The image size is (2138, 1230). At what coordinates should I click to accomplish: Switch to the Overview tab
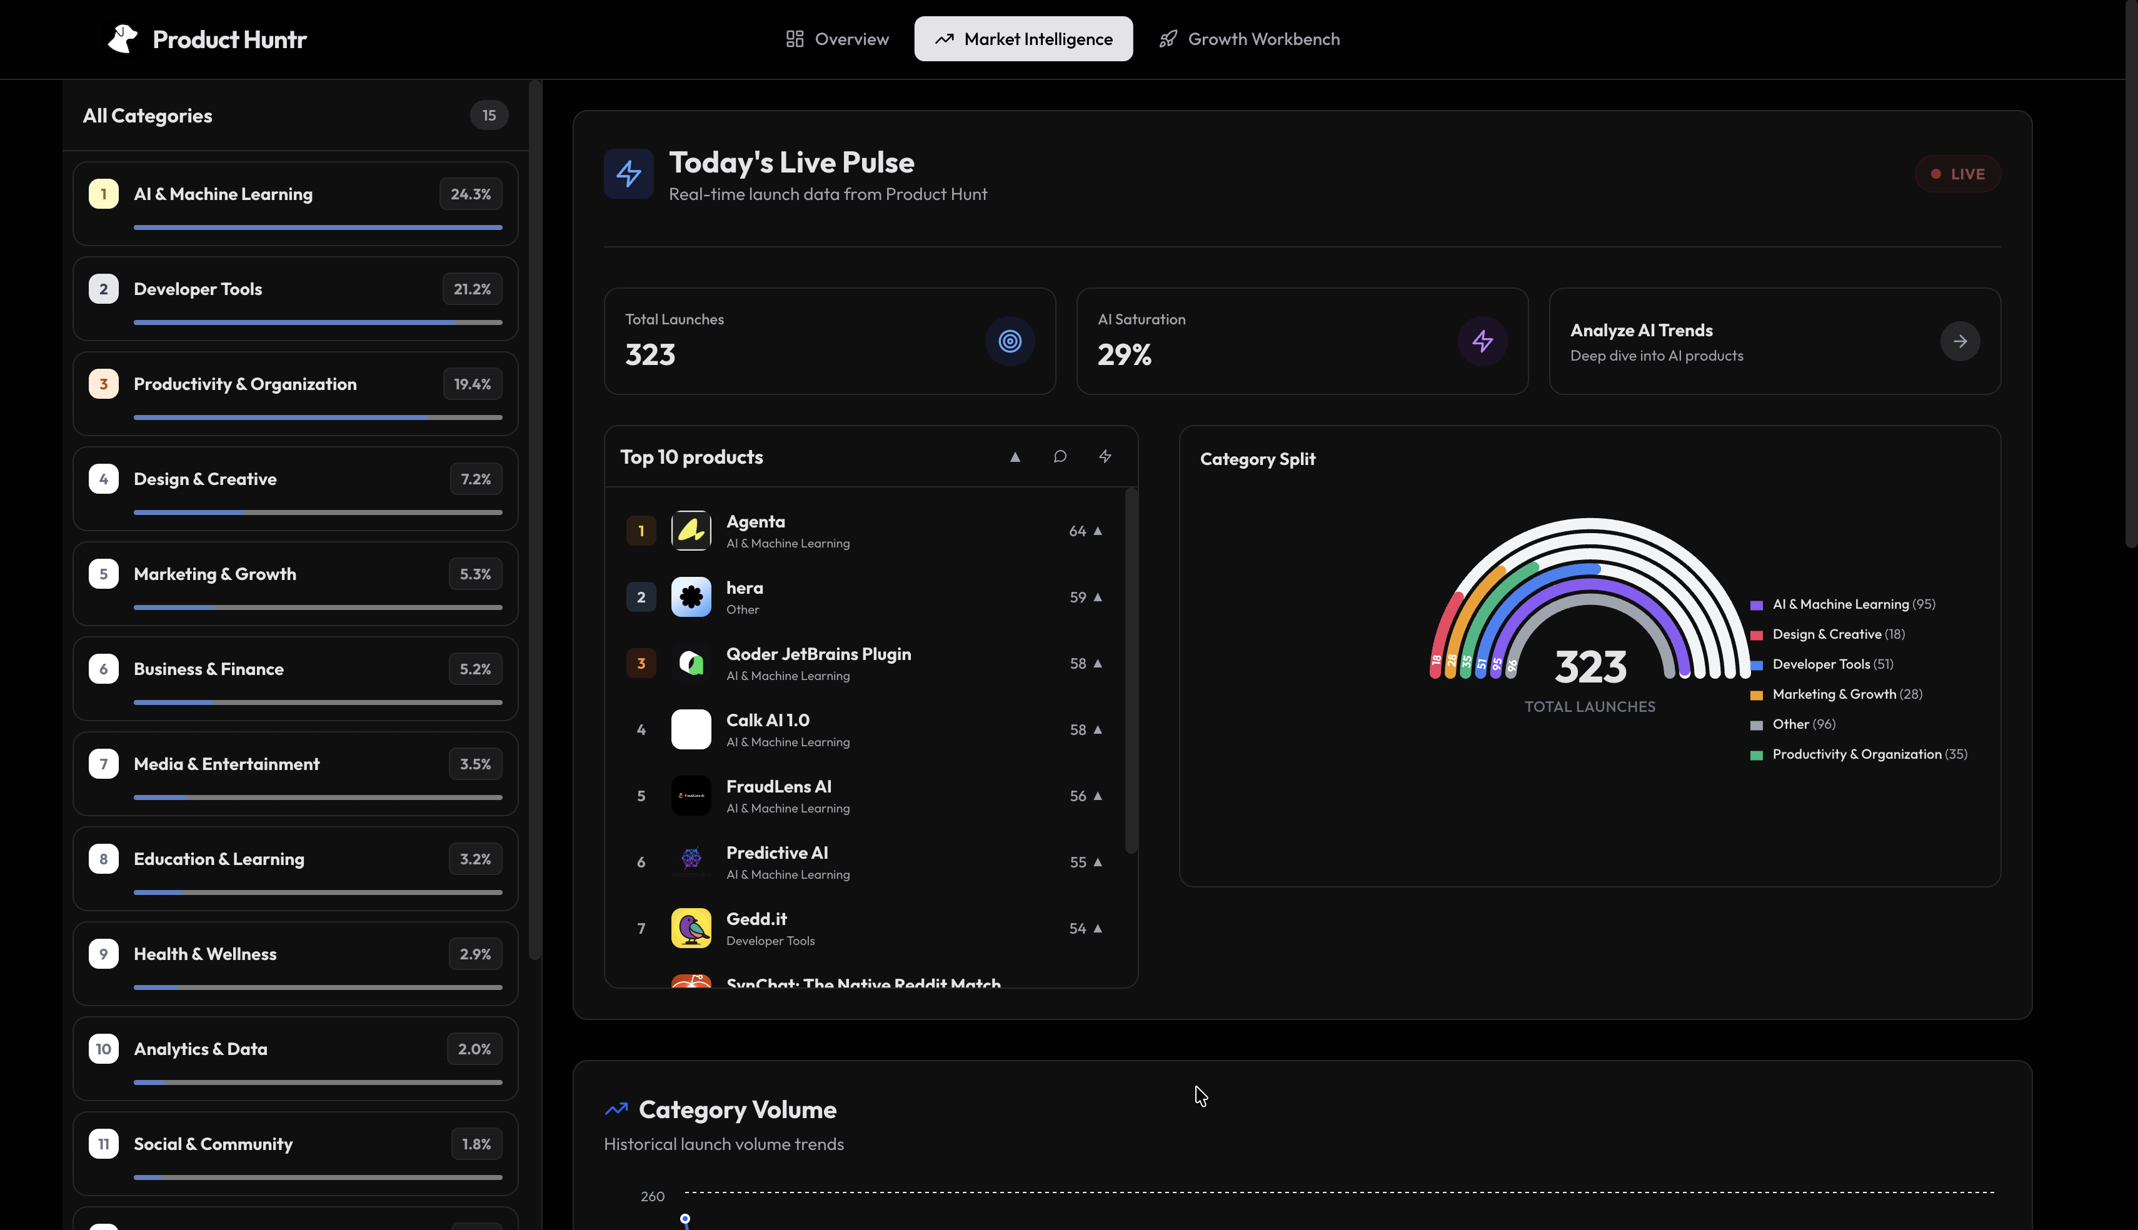click(x=836, y=39)
